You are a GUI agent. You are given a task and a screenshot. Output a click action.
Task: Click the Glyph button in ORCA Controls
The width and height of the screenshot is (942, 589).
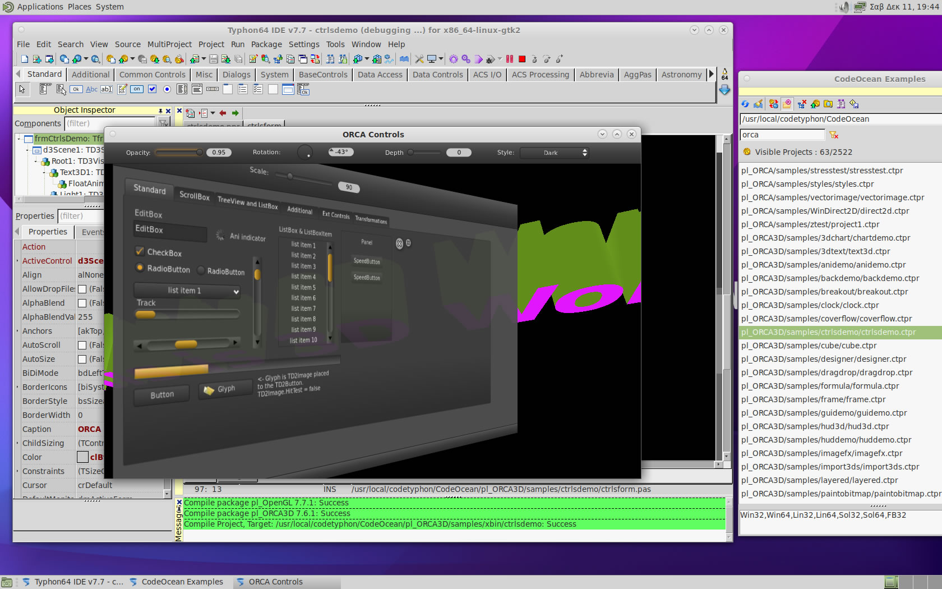pyautogui.click(x=225, y=389)
